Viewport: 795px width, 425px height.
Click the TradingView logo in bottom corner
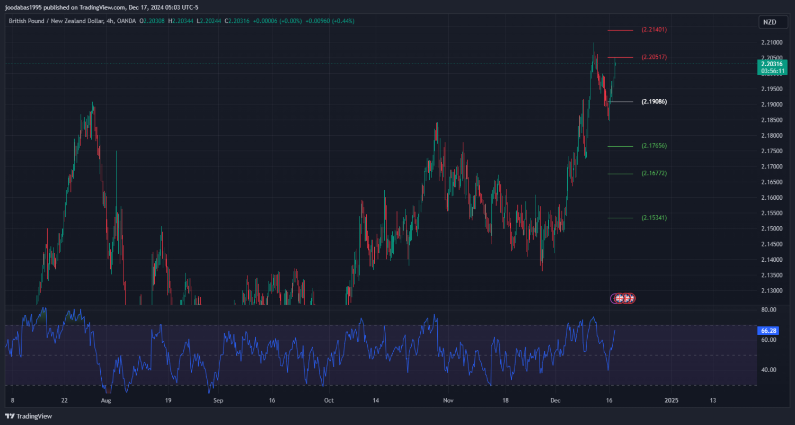point(29,417)
